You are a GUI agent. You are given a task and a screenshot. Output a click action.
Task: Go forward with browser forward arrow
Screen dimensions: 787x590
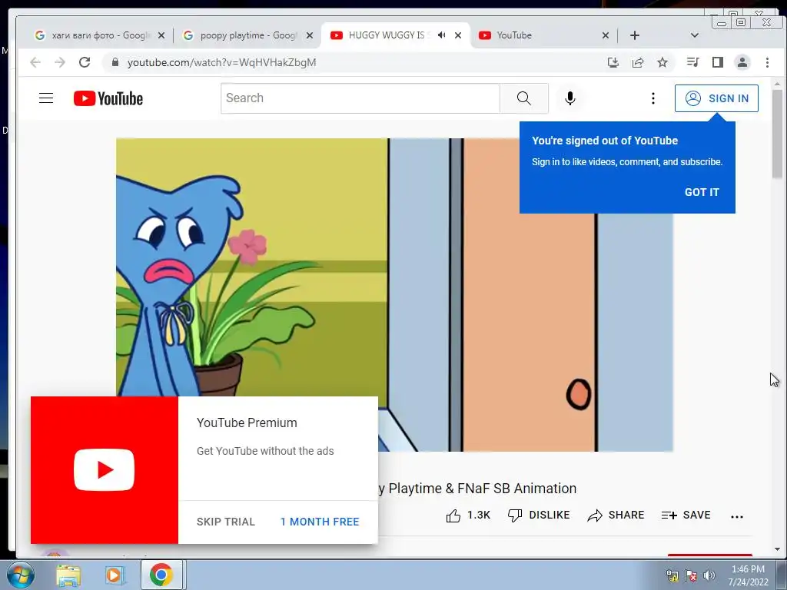(60, 62)
